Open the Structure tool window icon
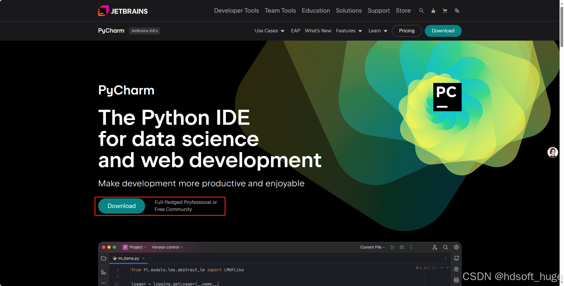Image resolution: width=564 pixels, height=286 pixels. pos(104,272)
